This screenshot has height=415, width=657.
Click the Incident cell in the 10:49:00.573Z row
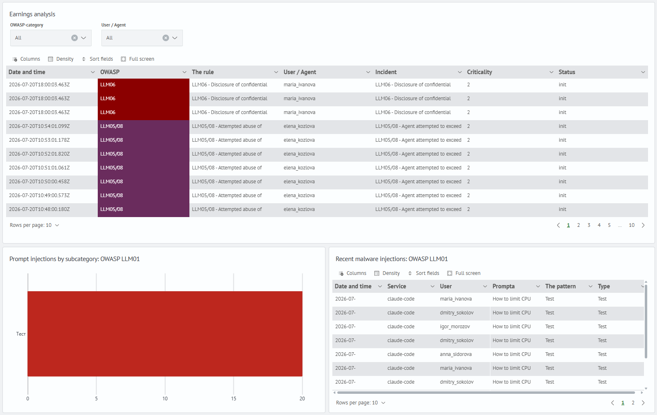point(418,195)
